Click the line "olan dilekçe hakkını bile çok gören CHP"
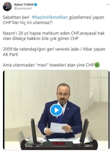 pyautogui.click(x=41, y=38)
